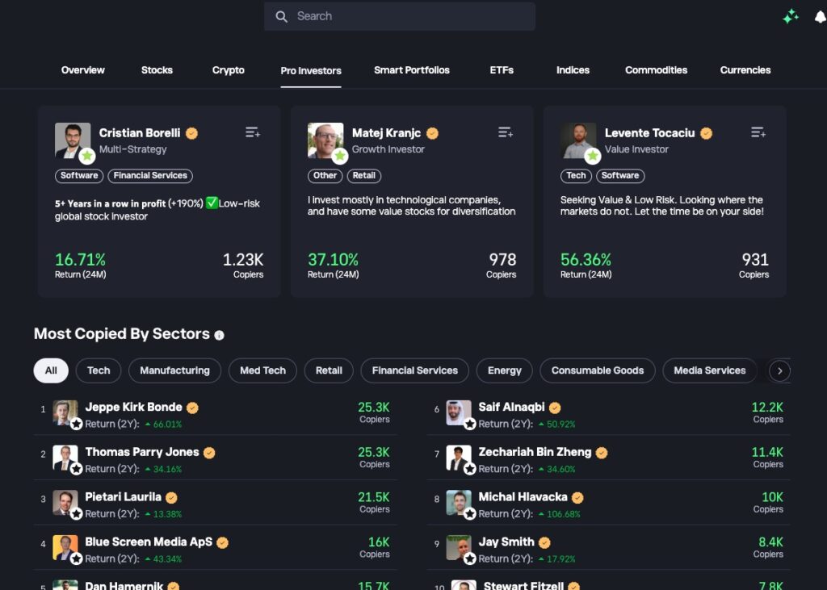Show more sectors with right arrow
This screenshot has width=827, height=590.
pos(779,371)
